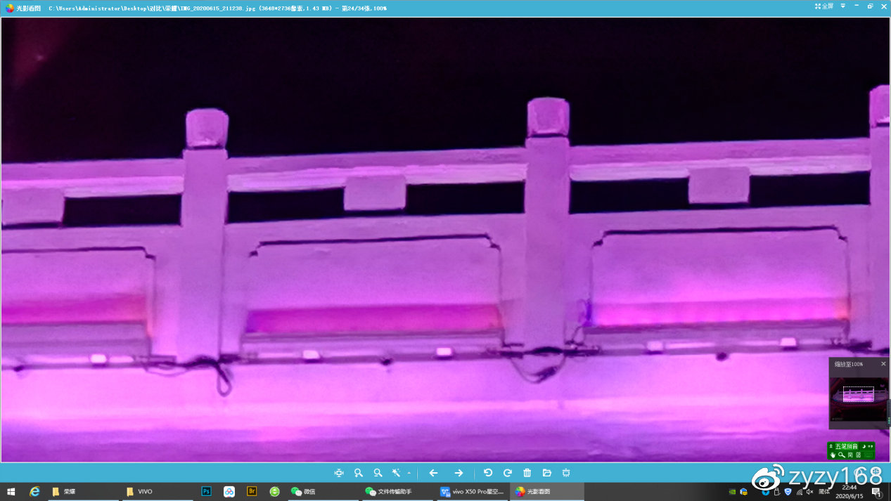This screenshot has width=891, height=501.
Task: Click the muted volume tray icon
Action: [x=809, y=492]
